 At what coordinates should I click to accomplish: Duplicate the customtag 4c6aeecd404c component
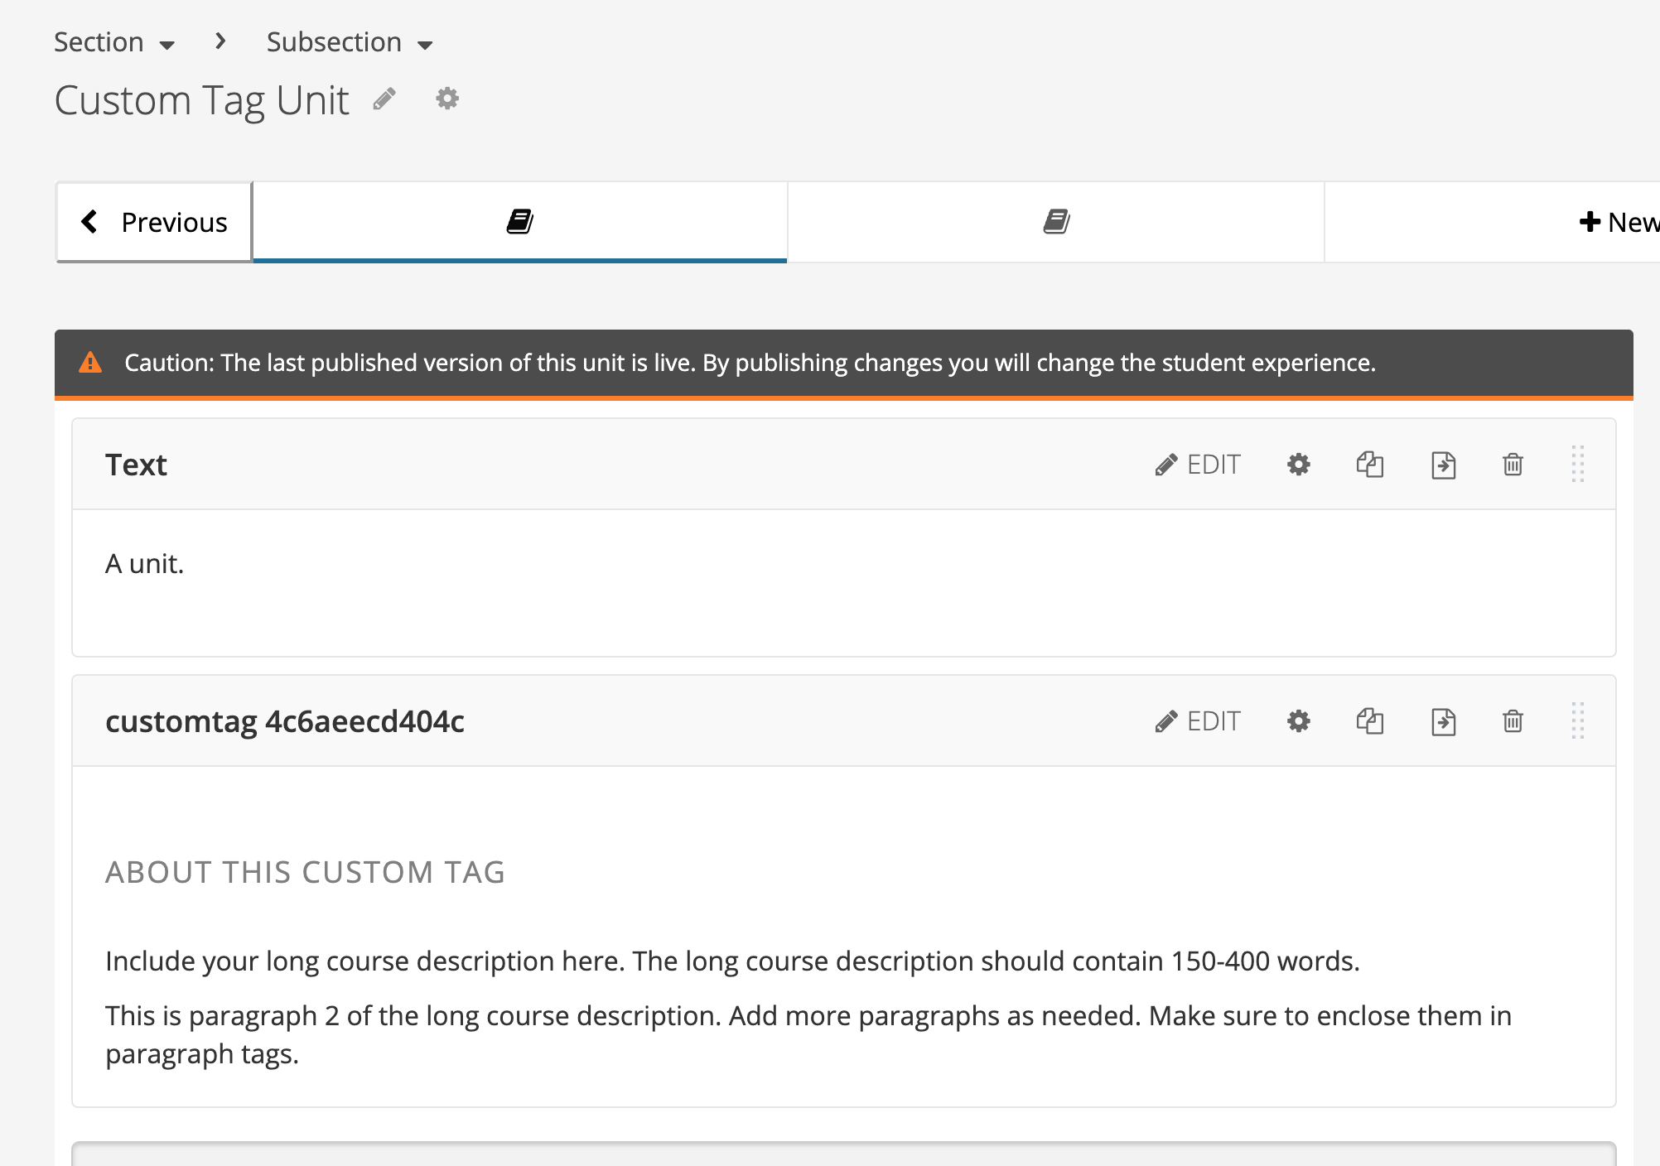coord(1369,721)
